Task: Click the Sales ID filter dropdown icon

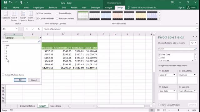Action: pyautogui.click(x=40, y=38)
